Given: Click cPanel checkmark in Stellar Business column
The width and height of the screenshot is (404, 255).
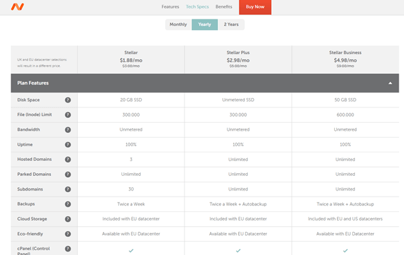Looking at the screenshot, I should pyautogui.click(x=345, y=250).
